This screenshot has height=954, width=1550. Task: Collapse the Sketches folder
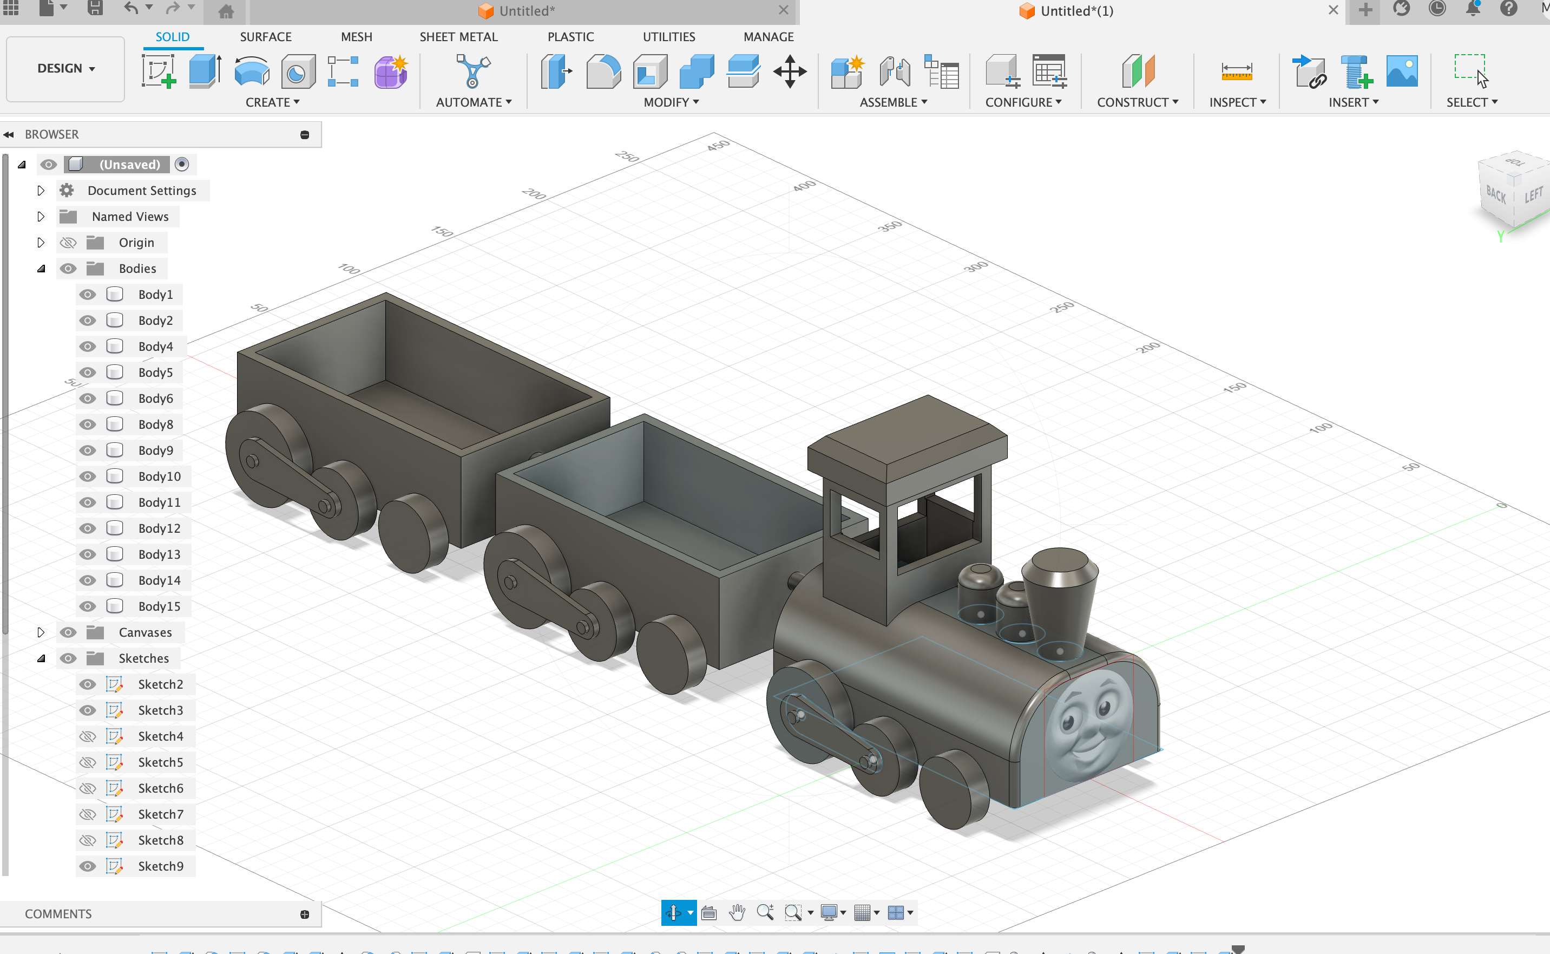click(41, 659)
